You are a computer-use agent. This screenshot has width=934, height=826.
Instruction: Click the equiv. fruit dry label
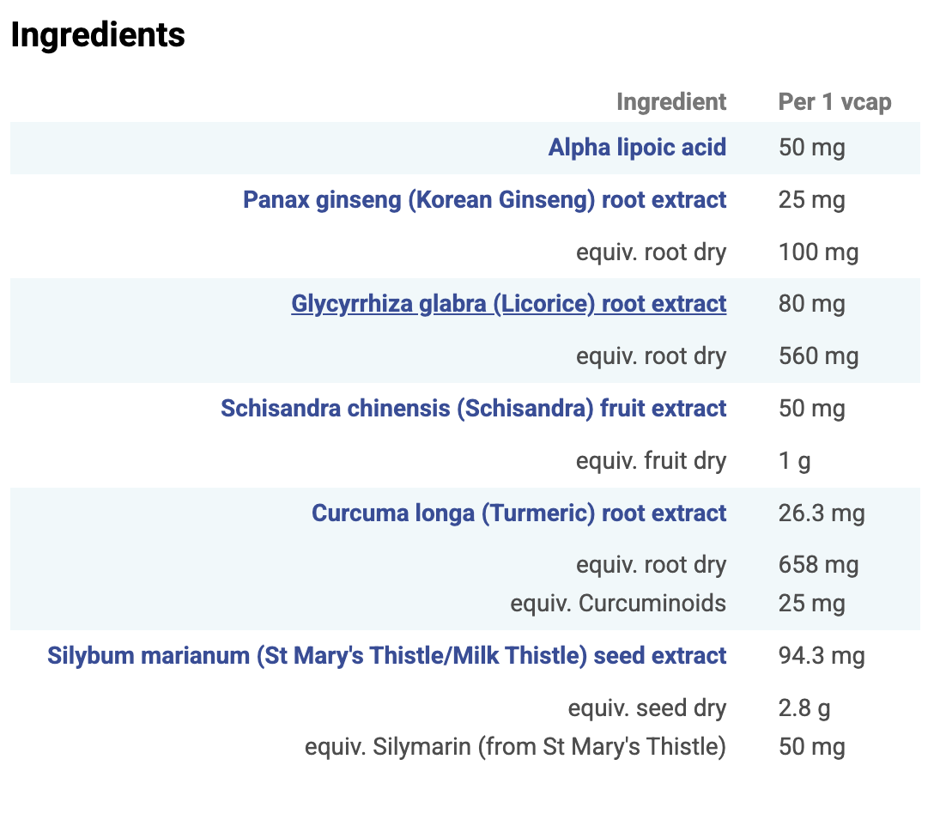(x=651, y=461)
